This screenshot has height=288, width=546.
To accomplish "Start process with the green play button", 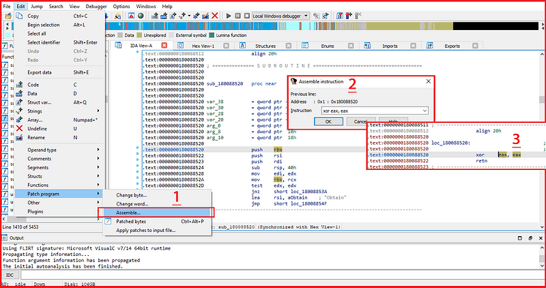I will pyautogui.click(x=229, y=16).
